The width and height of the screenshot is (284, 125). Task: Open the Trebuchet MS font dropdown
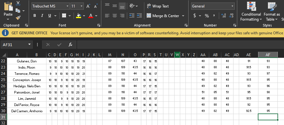68,6
